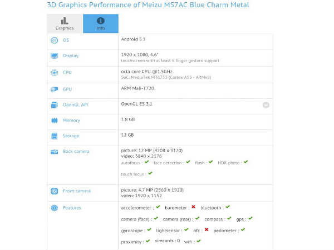The image size is (334, 250).
Task: Click the Features gear icon
Action: [55, 208]
